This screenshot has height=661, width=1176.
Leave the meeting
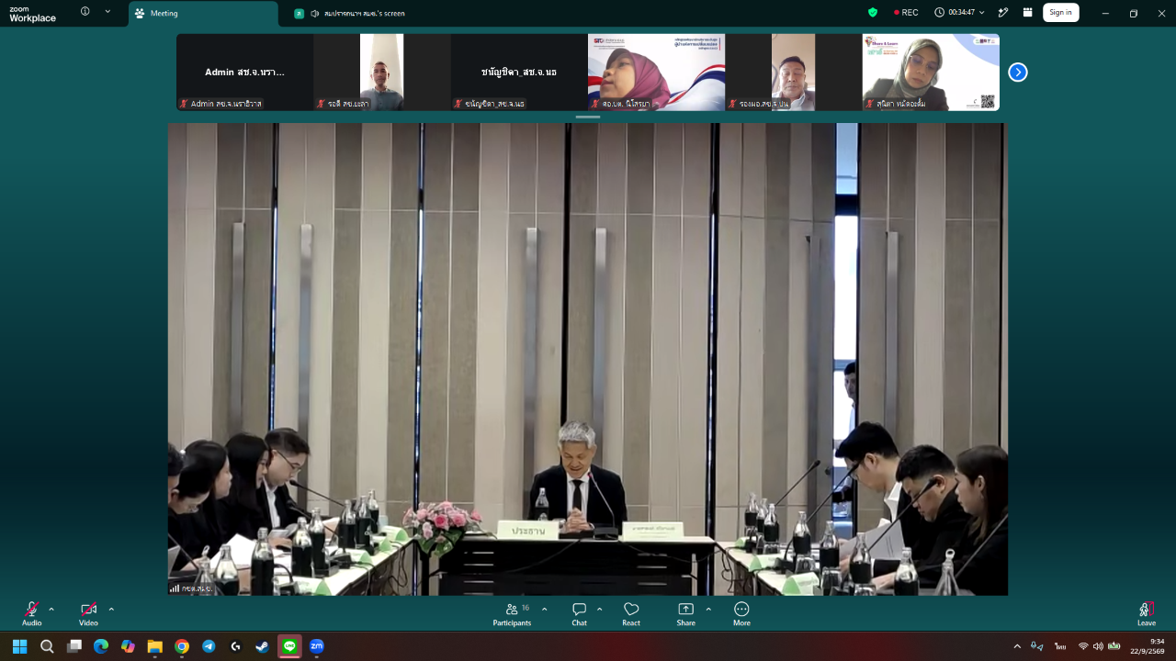click(x=1146, y=614)
